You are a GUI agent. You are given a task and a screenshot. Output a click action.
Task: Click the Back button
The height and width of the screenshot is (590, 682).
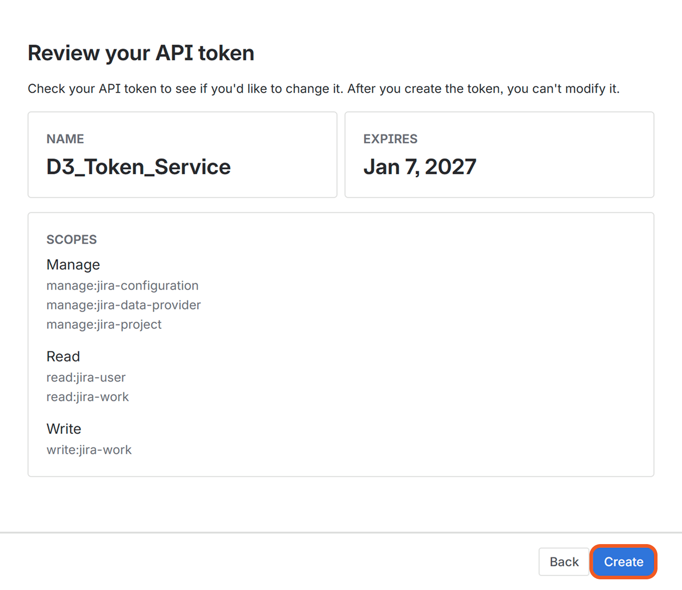564,562
